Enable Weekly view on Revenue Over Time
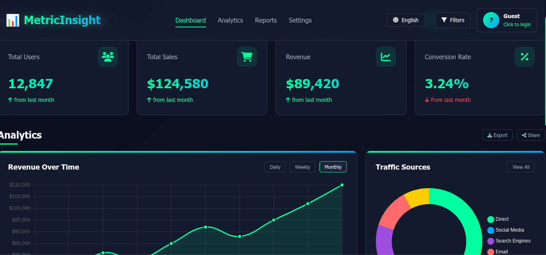The height and width of the screenshot is (255, 546). point(302,166)
